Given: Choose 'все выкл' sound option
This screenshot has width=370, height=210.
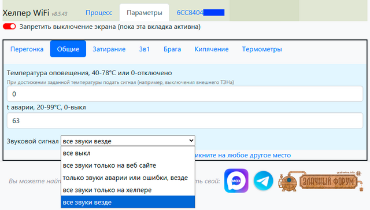Looking at the screenshot, I should click(128, 153).
